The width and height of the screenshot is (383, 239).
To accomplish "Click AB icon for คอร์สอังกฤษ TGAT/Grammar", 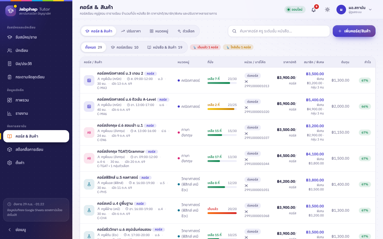I will 89,159.
